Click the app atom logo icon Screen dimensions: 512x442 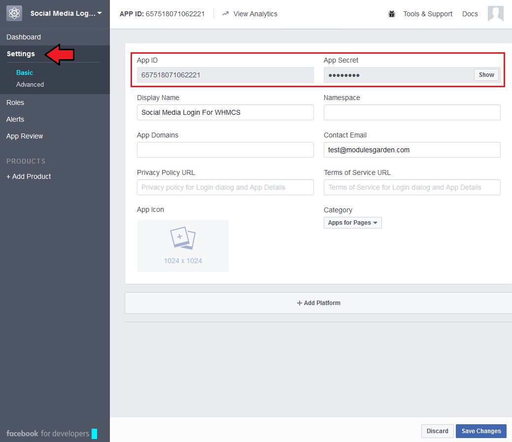pos(14,13)
